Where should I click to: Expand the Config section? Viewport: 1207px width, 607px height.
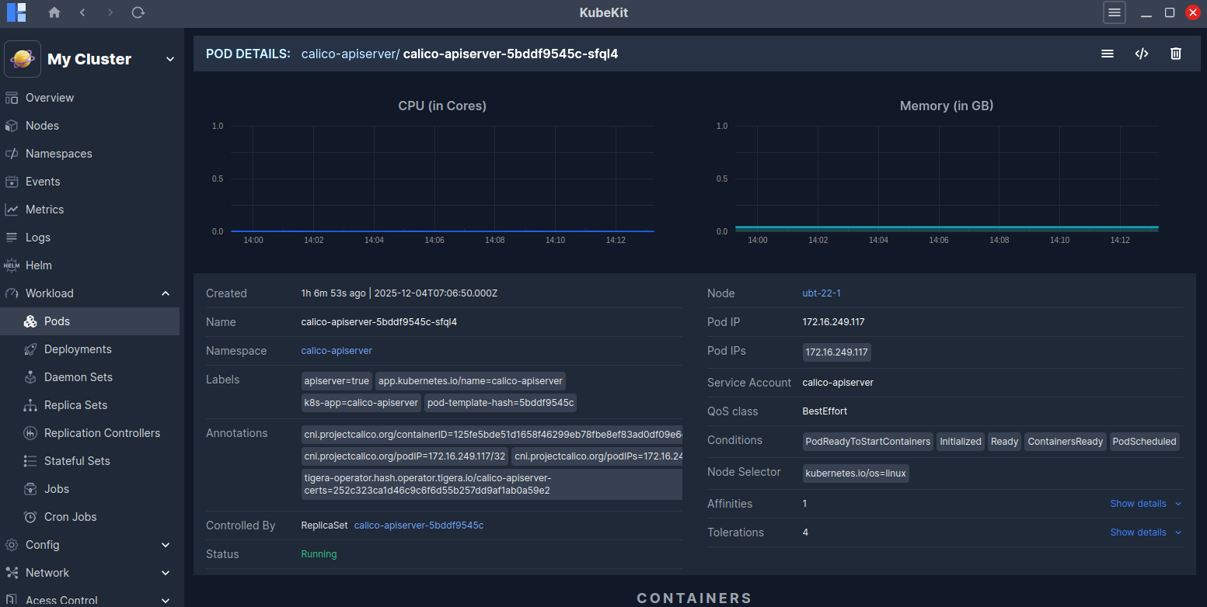point(165,545)
